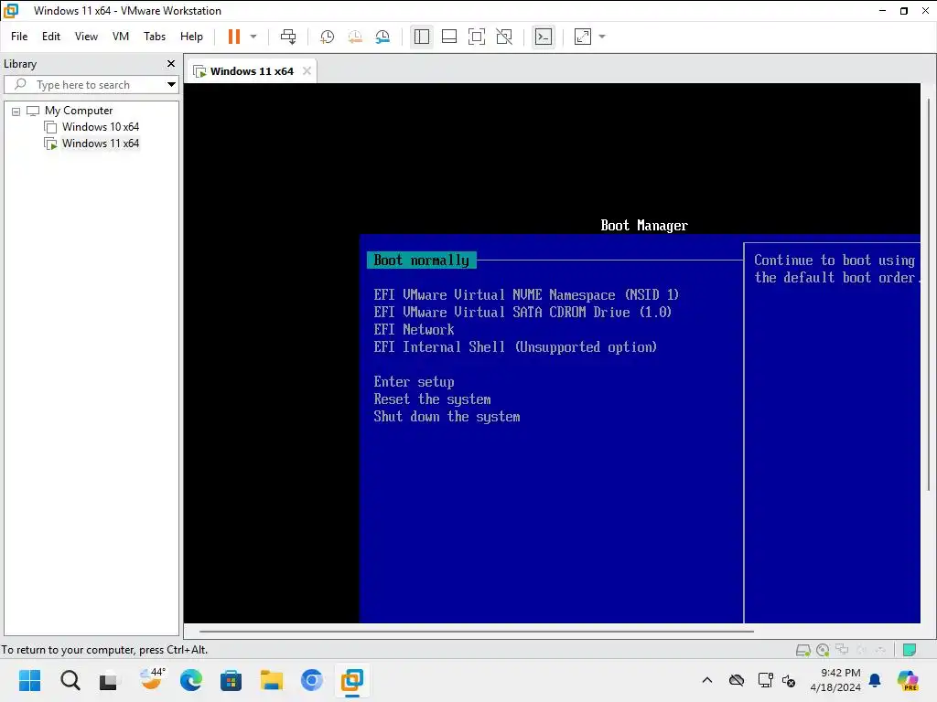This screenshot has width=937, height=702.
Task: Select Enter setup option
Action: pyautogui.click(x=414, y=382)
